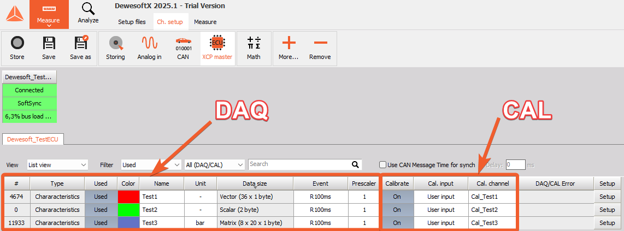
Task: Open Setup files tab
Action: (132, 22)
